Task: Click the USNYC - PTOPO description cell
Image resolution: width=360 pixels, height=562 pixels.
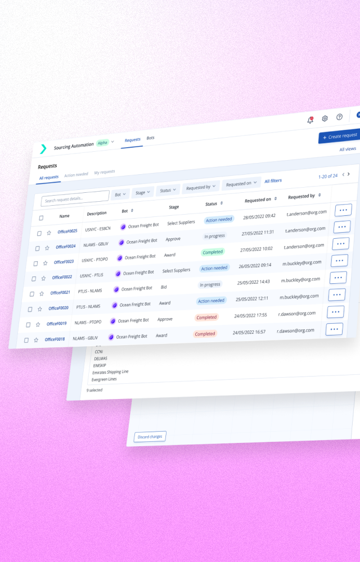Action: 94,260
